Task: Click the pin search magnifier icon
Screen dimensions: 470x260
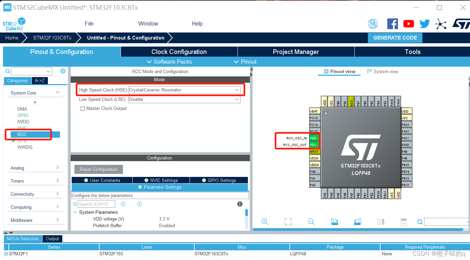Action: click(420, 221)
